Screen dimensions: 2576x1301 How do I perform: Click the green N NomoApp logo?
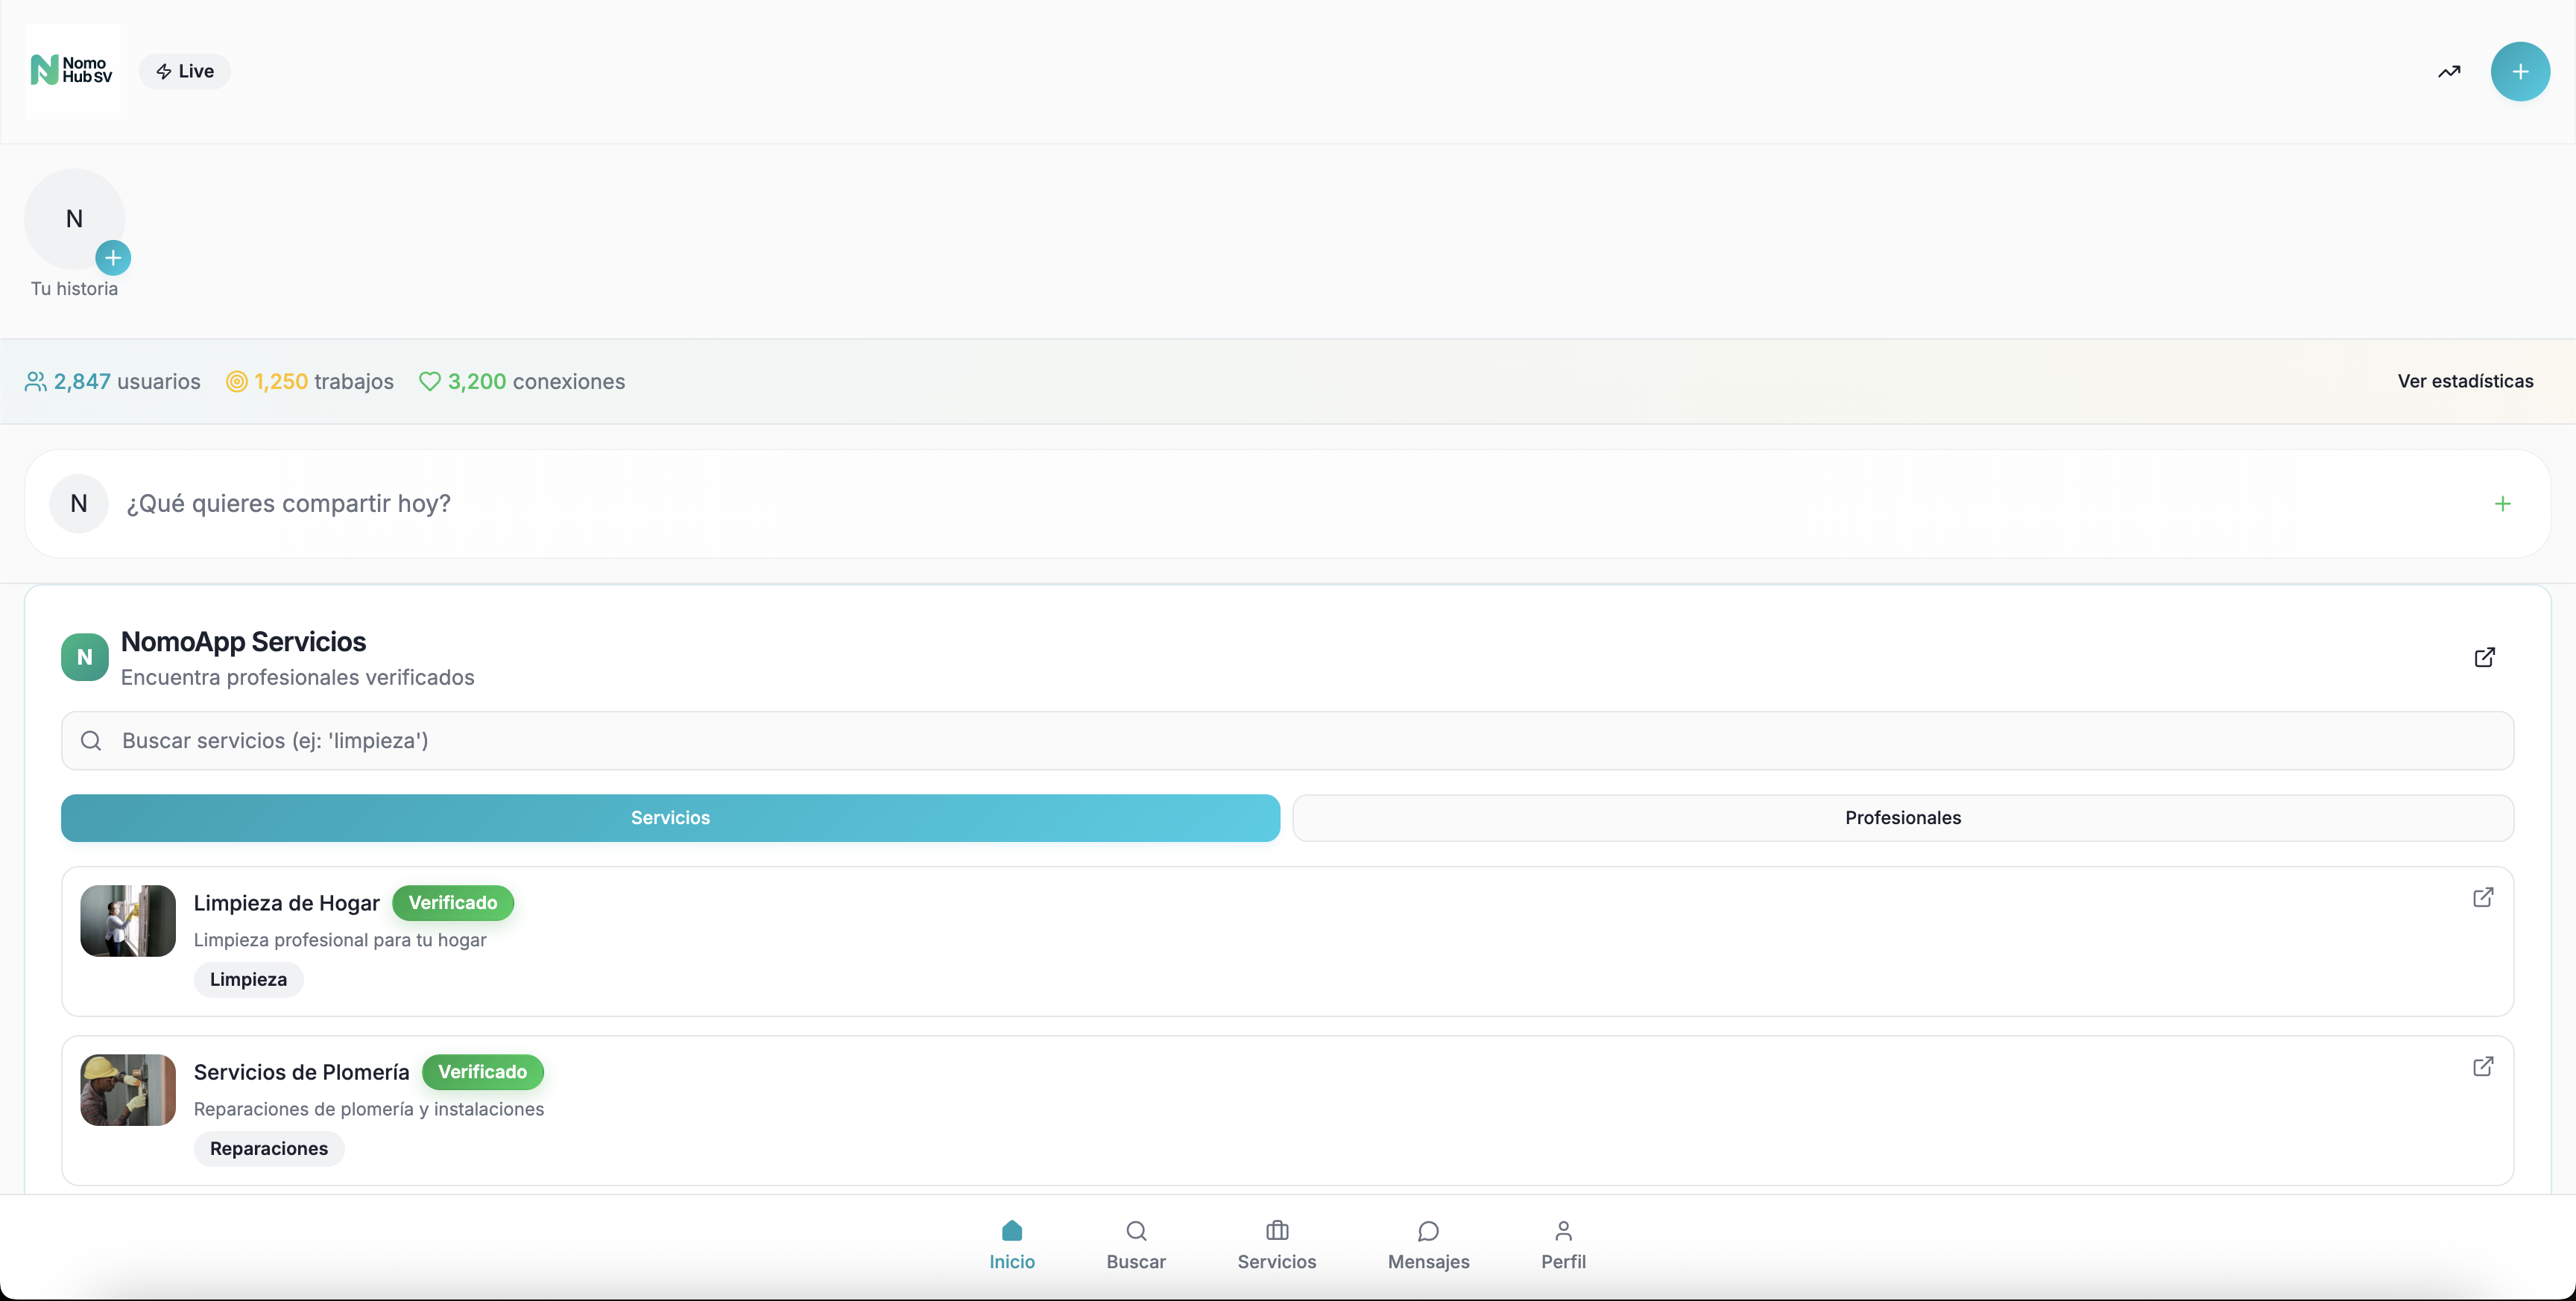85,657
